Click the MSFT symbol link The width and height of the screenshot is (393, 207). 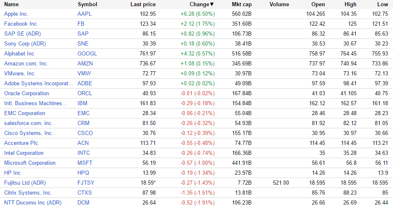click(85, 163)
